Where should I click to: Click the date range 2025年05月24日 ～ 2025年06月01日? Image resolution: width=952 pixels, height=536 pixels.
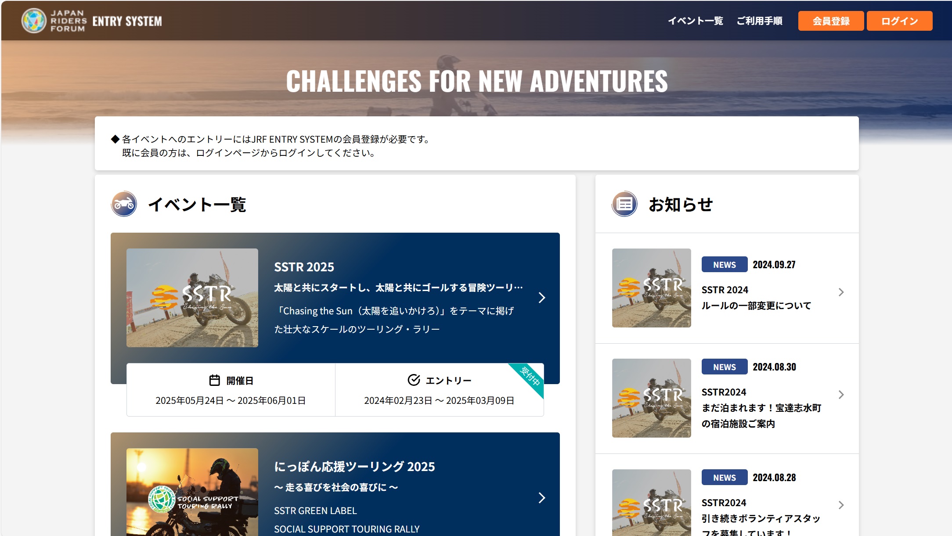tap(231, 400)
